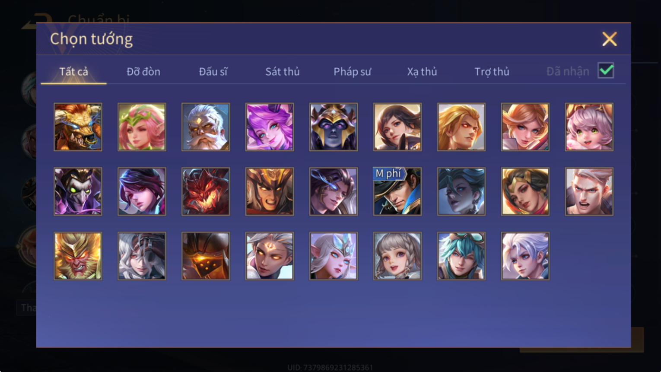Select the green-eyed joker hero portrait
This screenshot has height=372, width=661.
tap(78, 191)
